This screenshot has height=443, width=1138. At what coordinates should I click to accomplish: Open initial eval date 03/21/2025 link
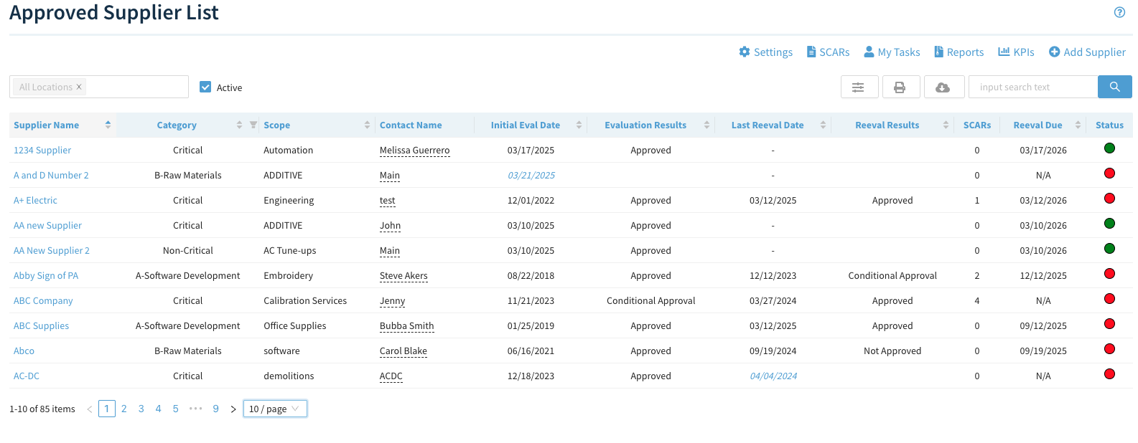pos(531,175)
